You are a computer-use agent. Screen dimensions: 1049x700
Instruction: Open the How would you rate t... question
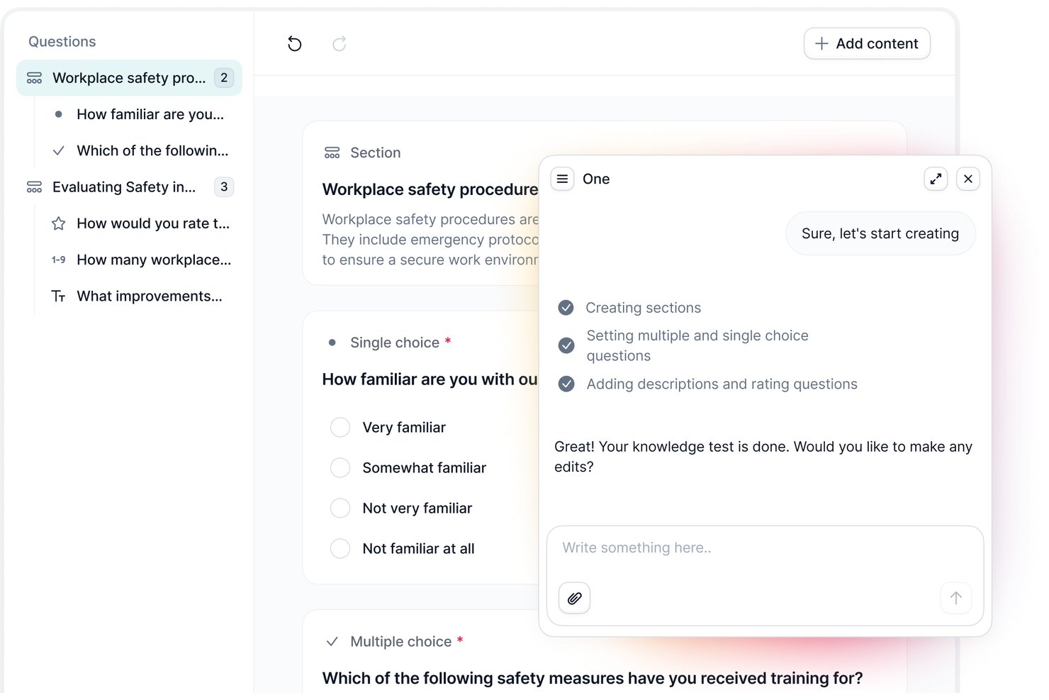(x=153, y=223)
